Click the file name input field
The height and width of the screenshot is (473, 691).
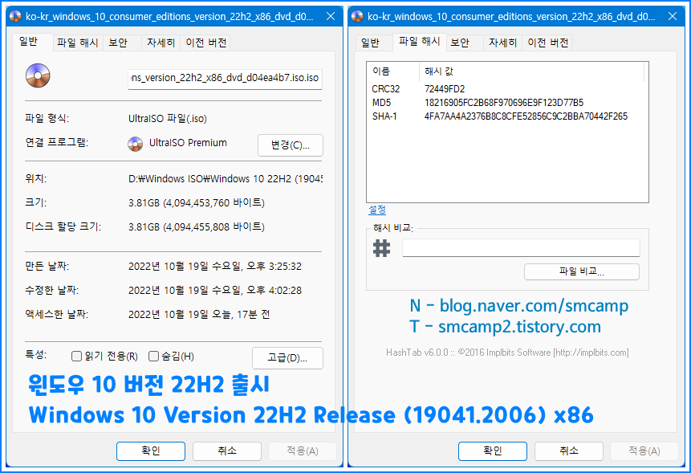tap(225, 79)
